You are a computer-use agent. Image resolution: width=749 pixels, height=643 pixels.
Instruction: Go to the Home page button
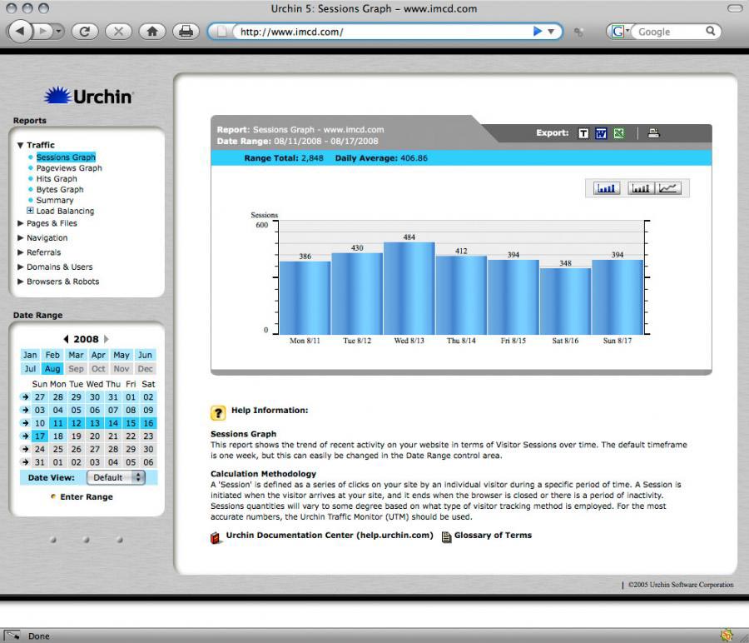click(x=152, y=32)
